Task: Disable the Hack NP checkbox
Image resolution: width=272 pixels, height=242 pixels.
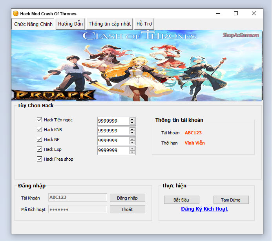Action: tap(39, 139)
